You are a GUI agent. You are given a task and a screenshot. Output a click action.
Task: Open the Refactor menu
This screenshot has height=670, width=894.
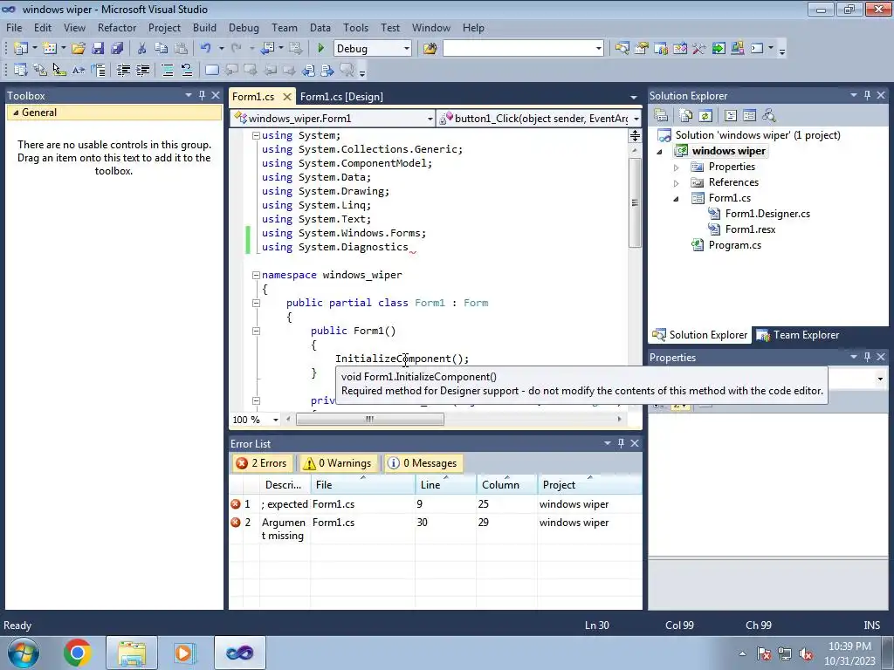[117, 27]
